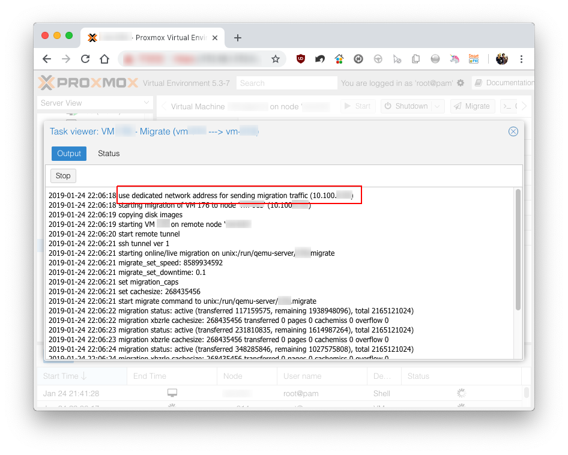Open the Console button in VM toolbar
Screen dimensions: 568x455
[x=508, y=106]
